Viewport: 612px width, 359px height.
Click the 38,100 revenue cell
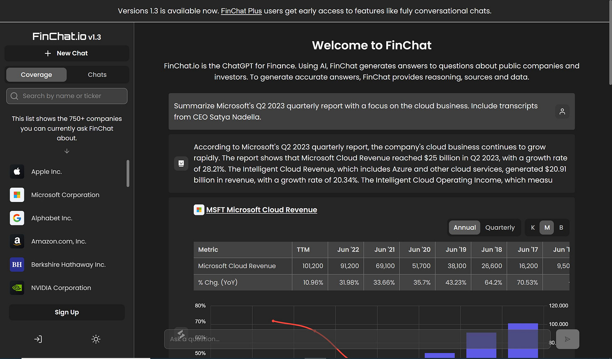453,266
